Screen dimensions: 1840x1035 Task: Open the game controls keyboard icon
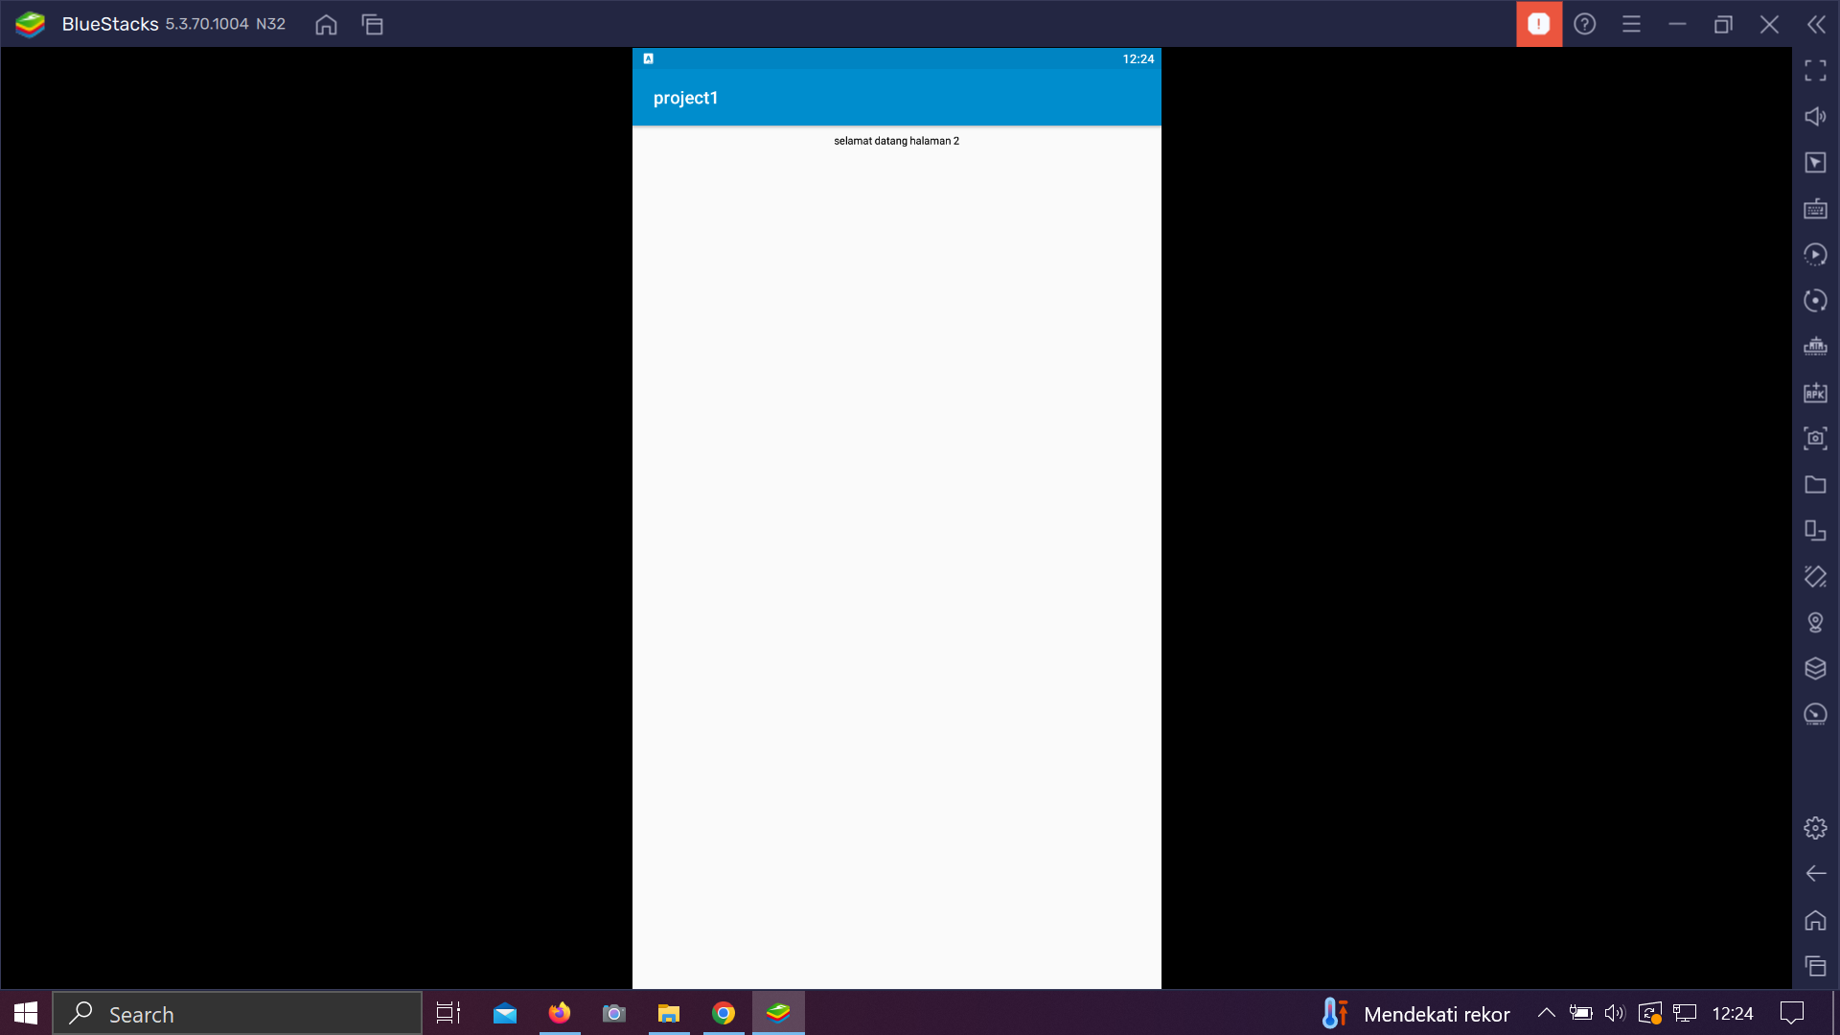(x=1815, y=209)
